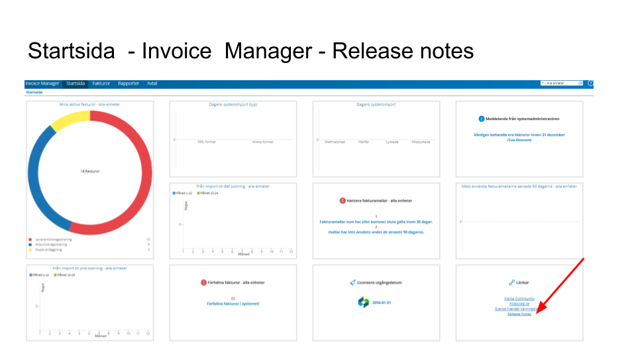Open the Rapporter menu
Viewport: 636px width, 358px height.
pyautogui.click(x=129, y=84)
